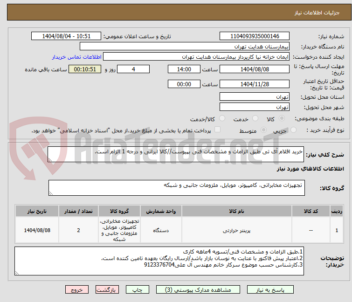Click the response deadline date 1404/08/08 field
The image size is (352, 302).
click(x=255, y=69)
